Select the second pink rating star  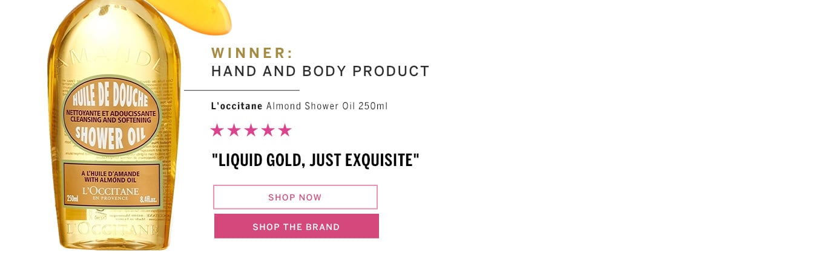pyautogui.click(x=234, y=130)
